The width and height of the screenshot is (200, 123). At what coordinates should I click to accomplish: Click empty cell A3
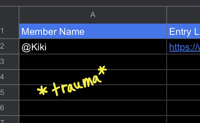(x=93, y=62)
